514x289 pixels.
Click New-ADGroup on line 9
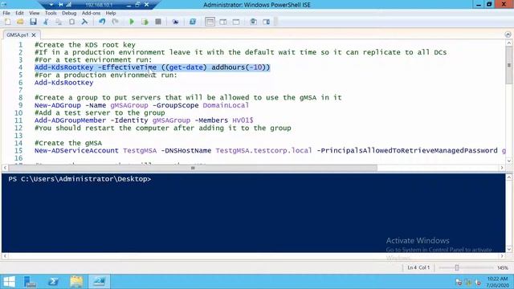click(57, 105)
